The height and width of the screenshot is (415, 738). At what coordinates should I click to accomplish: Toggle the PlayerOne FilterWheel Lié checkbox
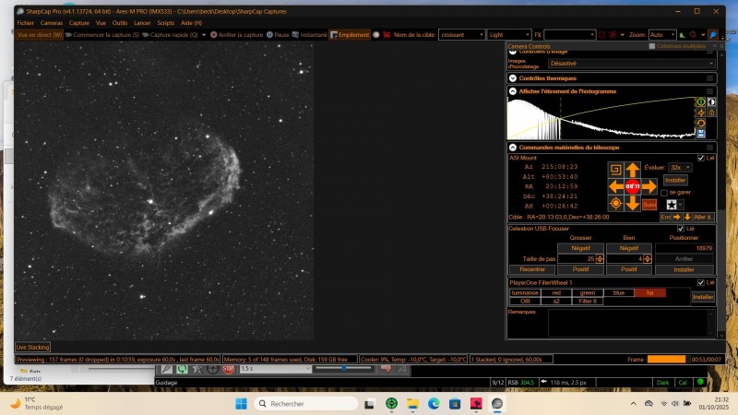coord(701,283)
